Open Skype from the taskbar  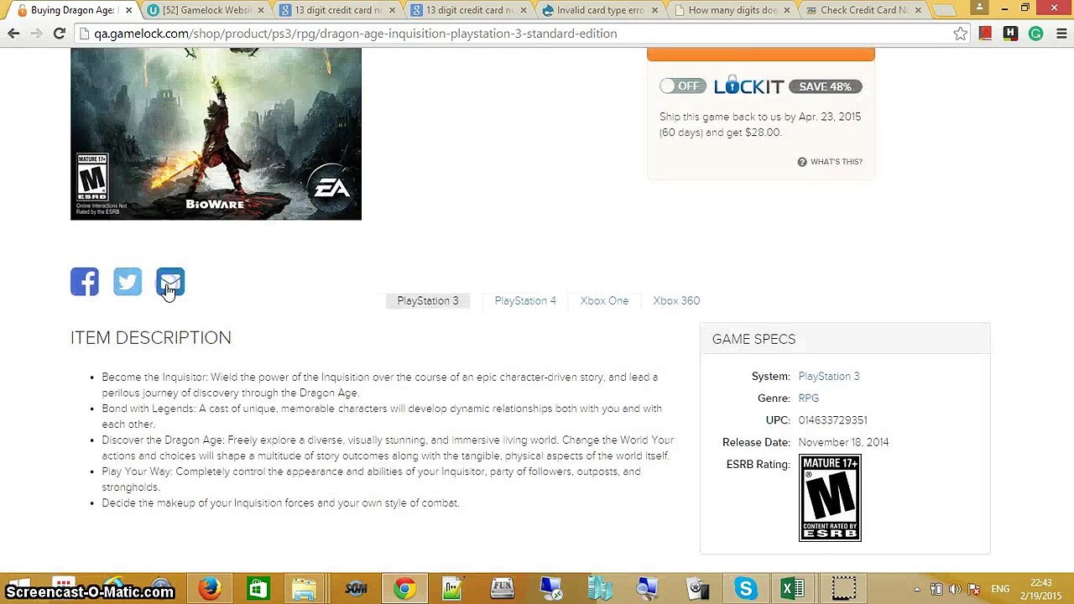[745, 588]
